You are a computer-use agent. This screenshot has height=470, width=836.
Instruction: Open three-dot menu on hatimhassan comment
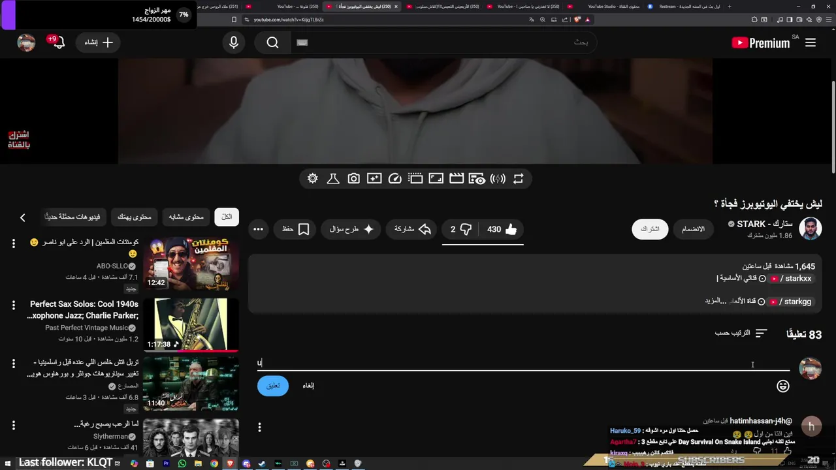coord(259,427)
